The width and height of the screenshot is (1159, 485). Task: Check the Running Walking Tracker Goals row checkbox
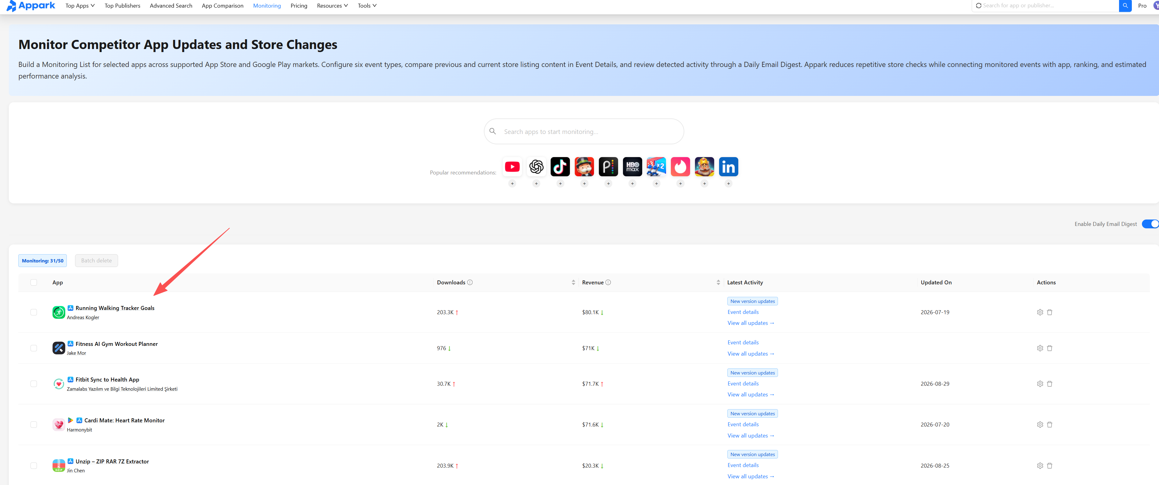coord(34,312)
